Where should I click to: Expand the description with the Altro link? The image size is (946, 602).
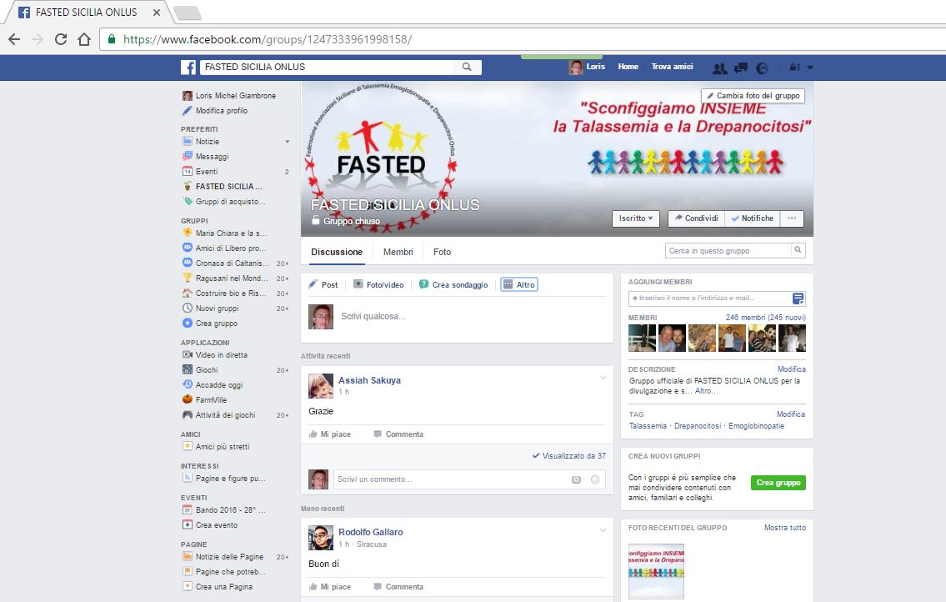pyautogui.click(x=706, y=391)
